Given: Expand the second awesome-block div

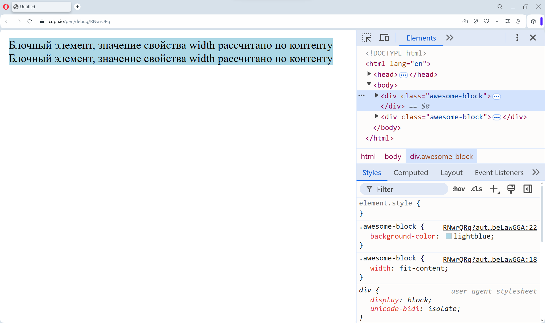Looking at the screenshot, I should (376, 116).
